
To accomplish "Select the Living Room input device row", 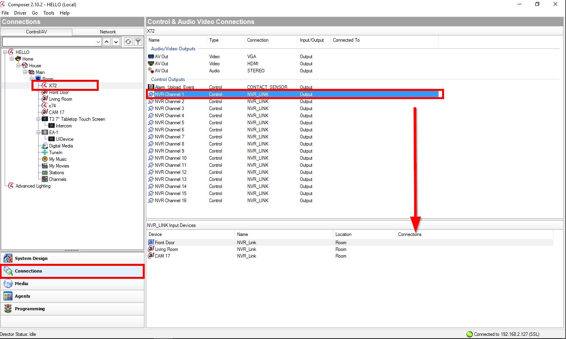I will pos(166,249).
